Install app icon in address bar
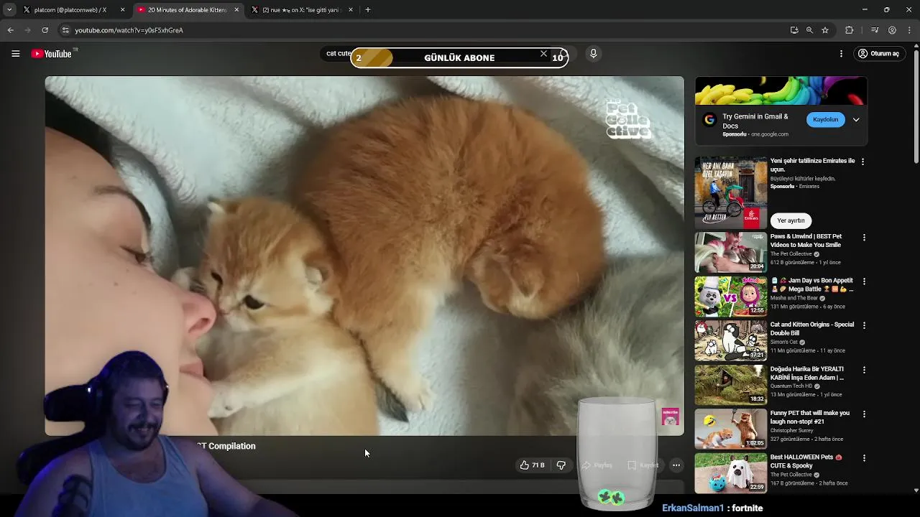Screen dimensions: 920x517 pyautogui.click(x=794, y=30)
